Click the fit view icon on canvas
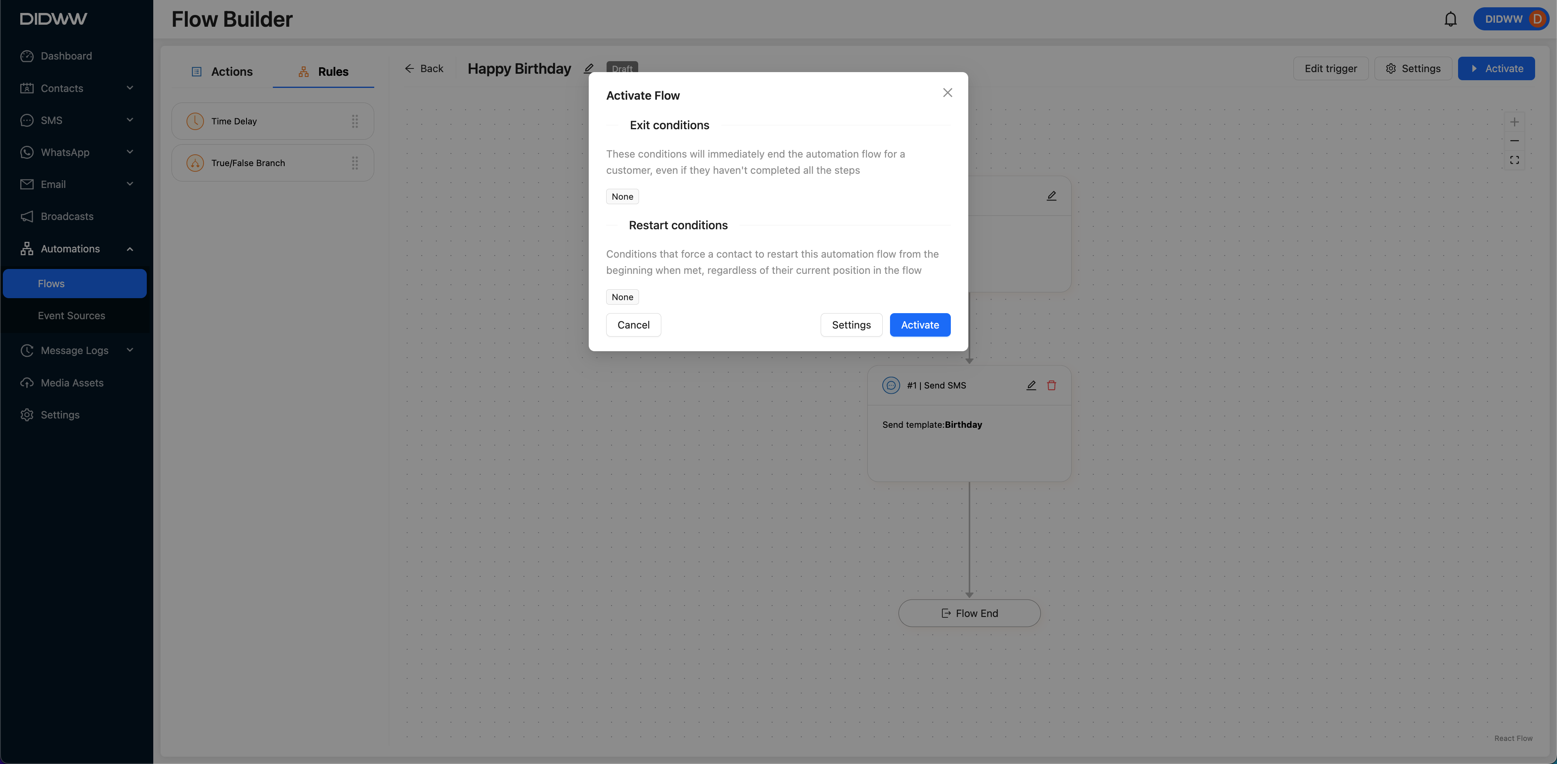1557x764 pixels. [x=1514, y=160]
